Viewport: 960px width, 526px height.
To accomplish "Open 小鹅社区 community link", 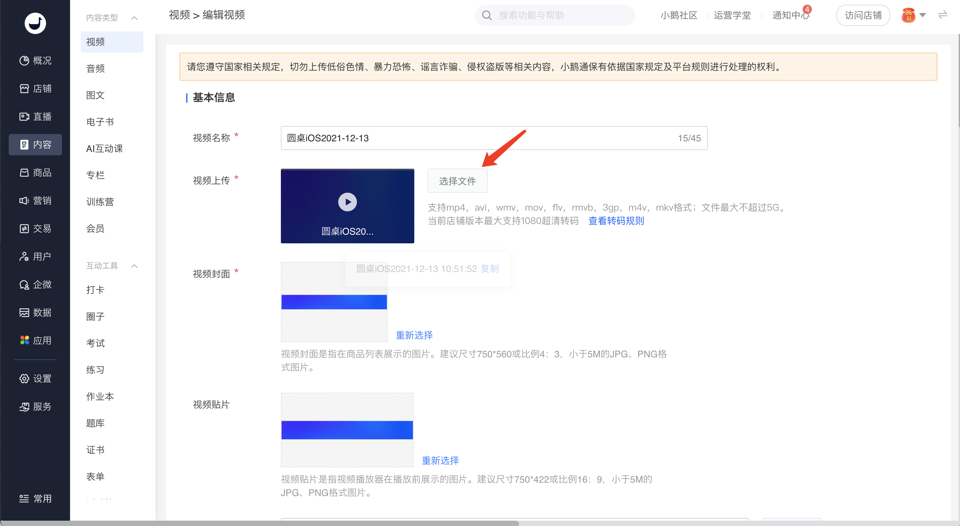I will coord(678,15).
